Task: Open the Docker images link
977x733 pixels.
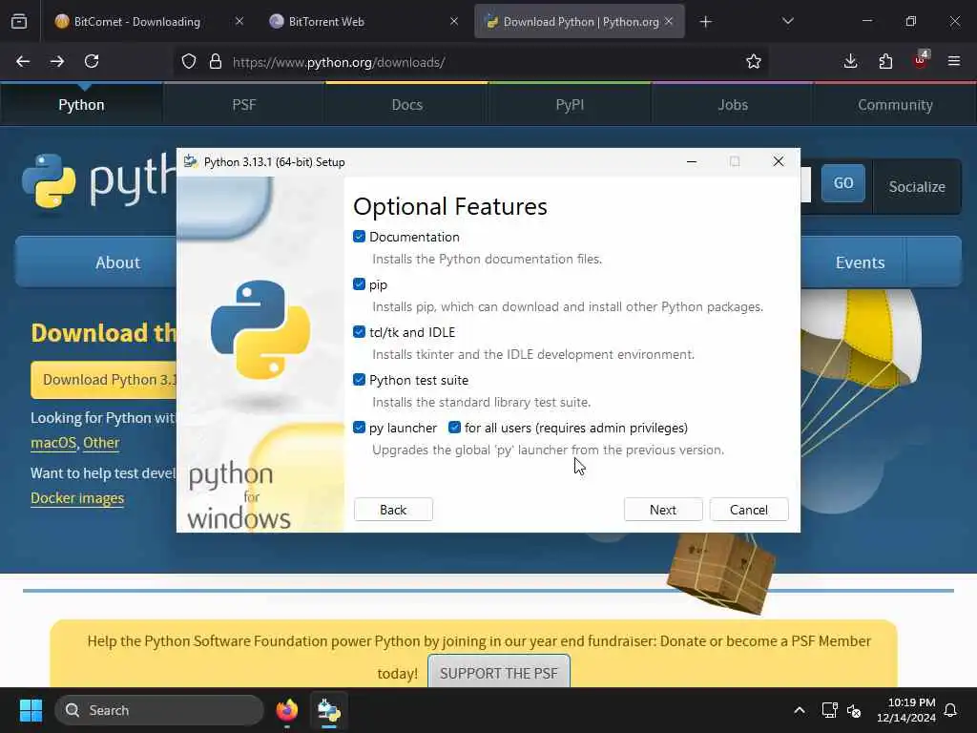Action: click(77, 498)
